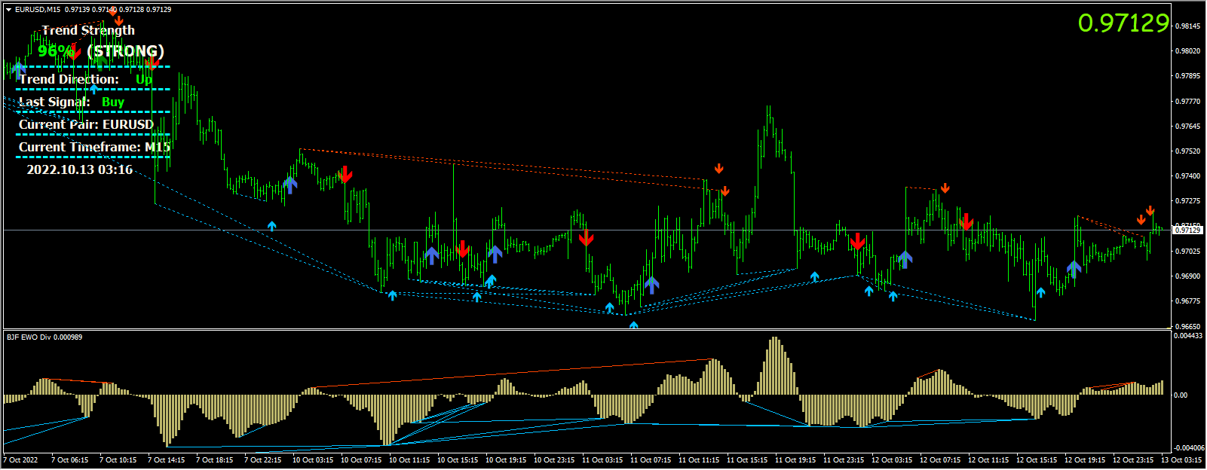This screenshot has width=1207, height=470.
Task: Click the 0.004433 value on the indicator scale
Action: click(x=1189, y=336)
